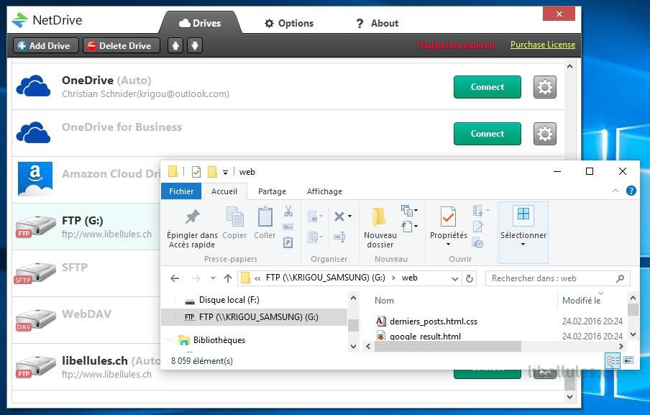
Task: Move selected drive up with arrow icon
Action: click(x=175, y=45)
